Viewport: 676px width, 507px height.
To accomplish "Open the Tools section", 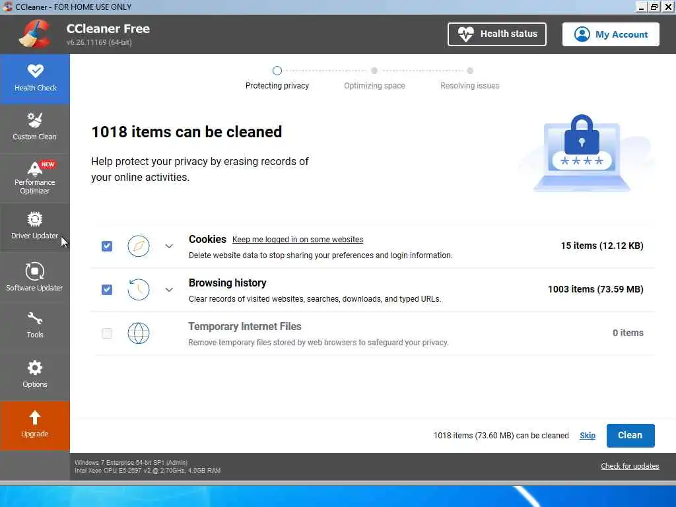I will tap(35, 325).
